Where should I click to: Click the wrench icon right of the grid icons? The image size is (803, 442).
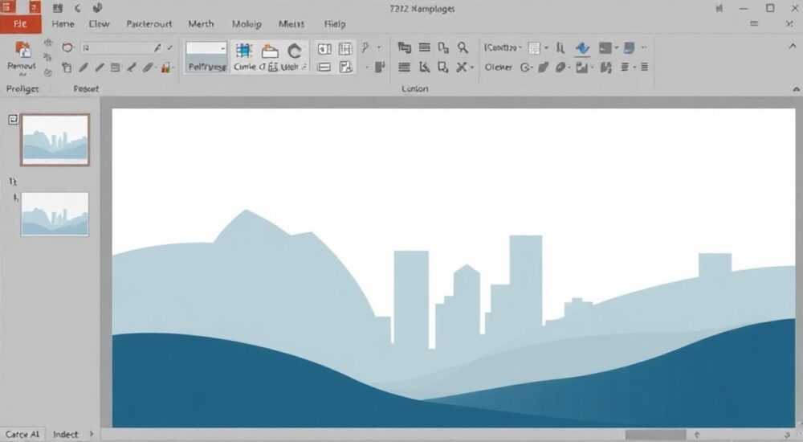pos(365,47)
